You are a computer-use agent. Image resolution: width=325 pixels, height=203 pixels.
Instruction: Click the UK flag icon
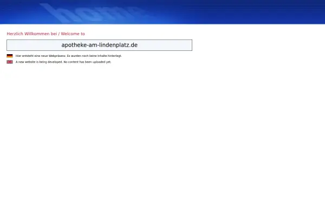tap(10, 62)
